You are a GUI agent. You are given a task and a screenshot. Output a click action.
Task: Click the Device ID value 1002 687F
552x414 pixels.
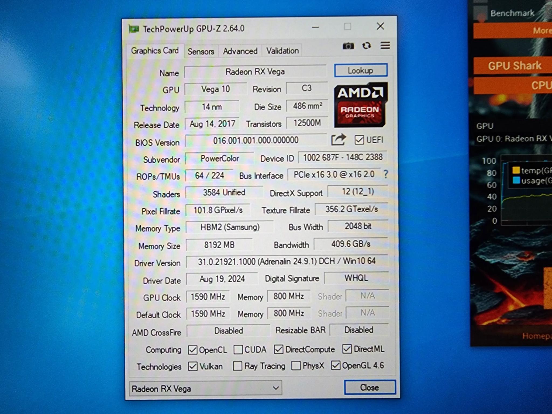pyautogui.click(x=343, y=157)
